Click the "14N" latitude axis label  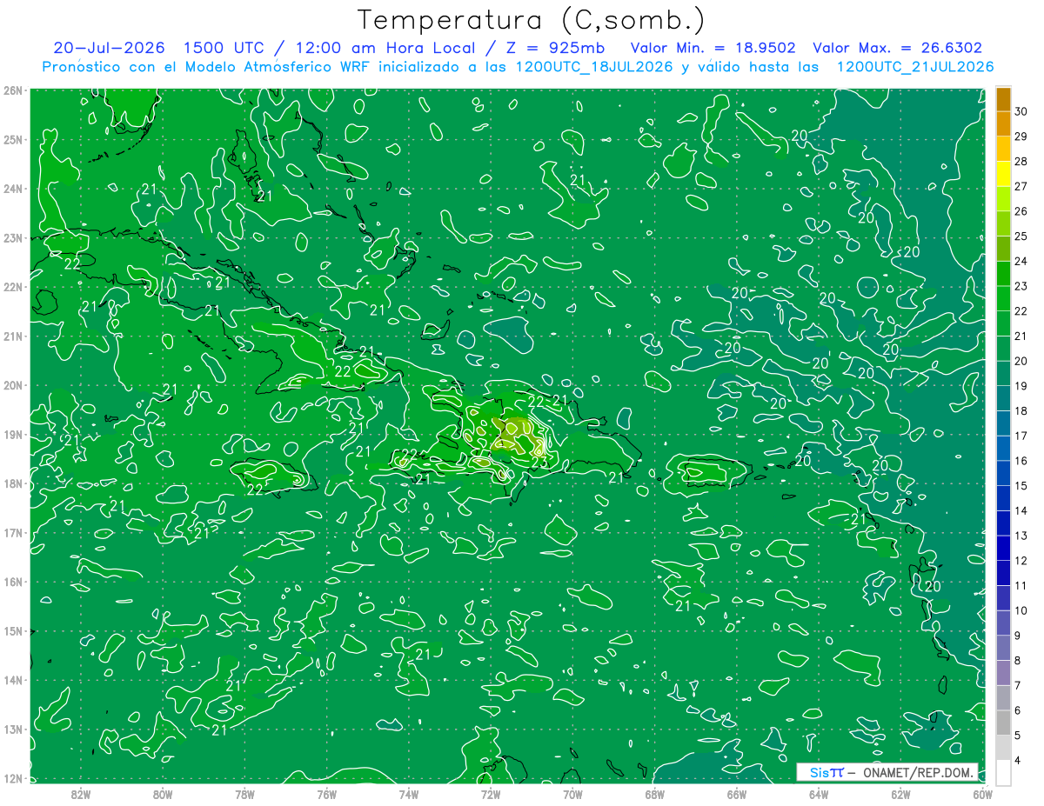12,680
